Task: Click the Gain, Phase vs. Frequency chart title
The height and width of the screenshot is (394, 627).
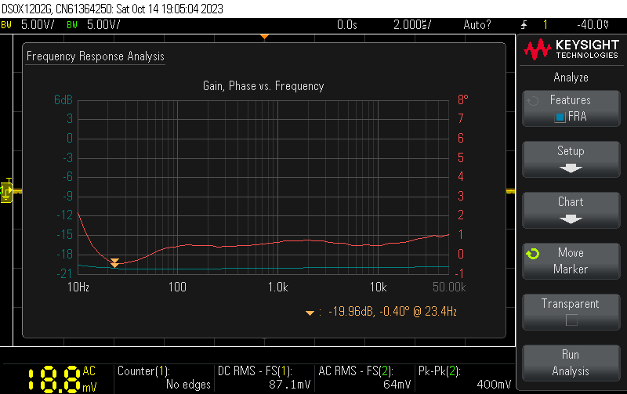Action: click(263, 86)
